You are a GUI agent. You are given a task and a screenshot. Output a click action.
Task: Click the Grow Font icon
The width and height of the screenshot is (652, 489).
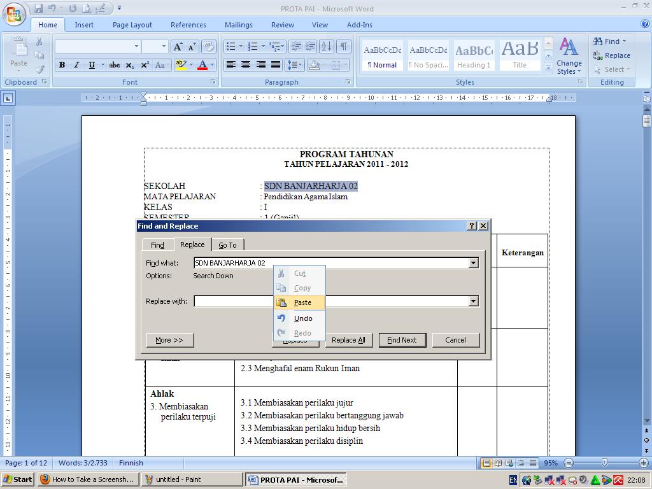[x=178, y=46]
